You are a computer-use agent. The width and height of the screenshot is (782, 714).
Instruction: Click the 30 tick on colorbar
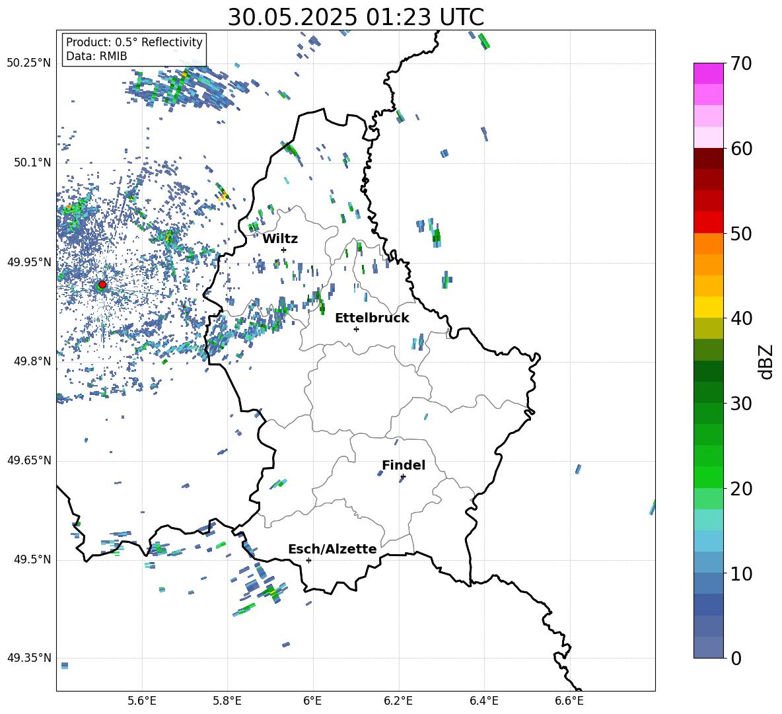pyautogui.click(x=741, y=404)
